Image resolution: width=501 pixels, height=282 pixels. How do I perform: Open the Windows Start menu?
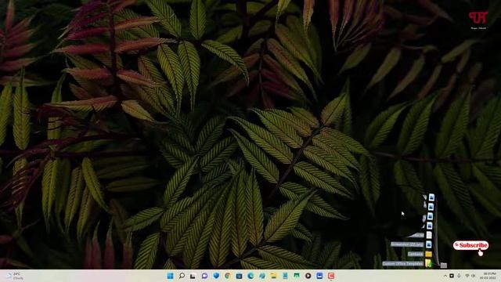click(x=171, y=276)
